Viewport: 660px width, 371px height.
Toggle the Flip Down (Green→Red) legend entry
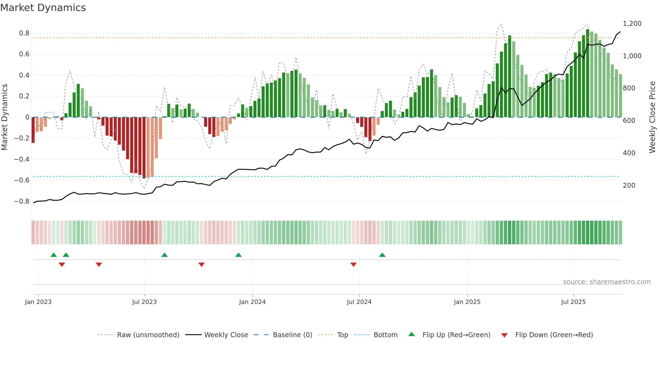pyautogui.click(x=547, y=335)
